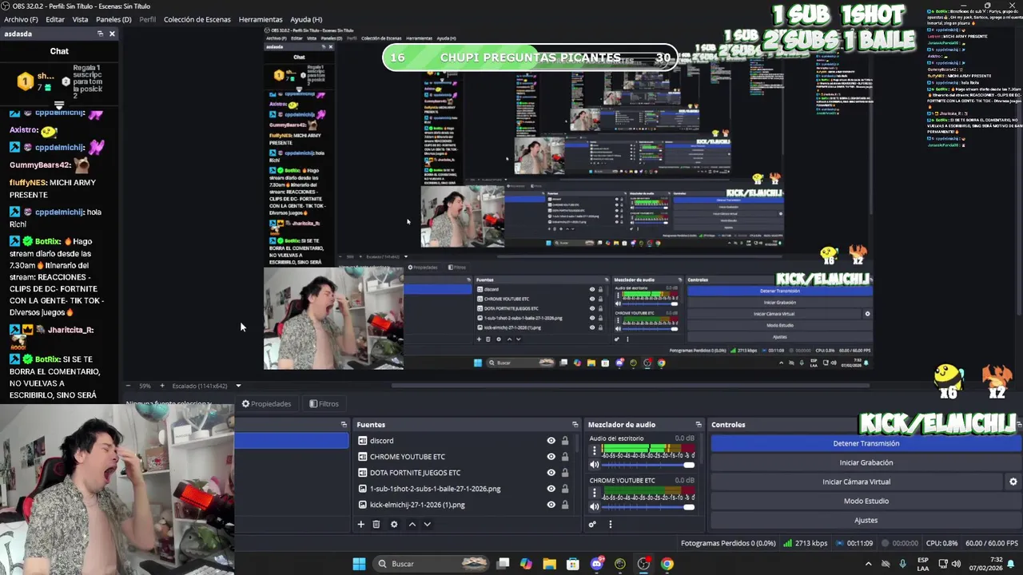Unlock the discord source
1023x575 pixels.
pos(565,441)
